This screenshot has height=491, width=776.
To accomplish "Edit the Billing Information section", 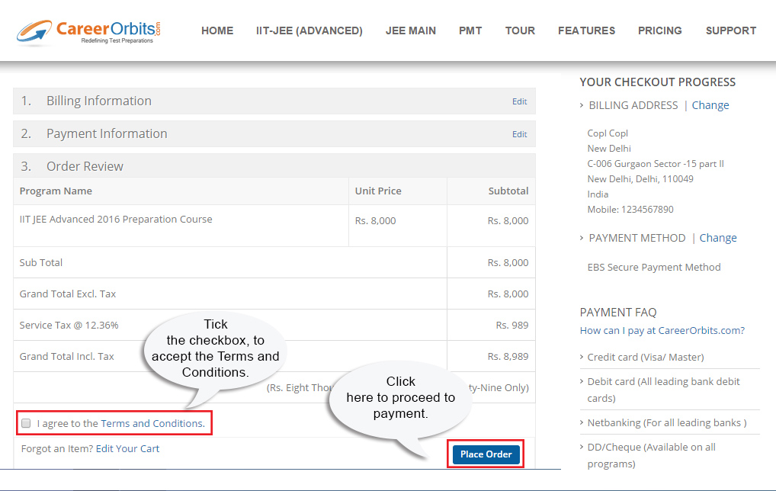I will click(519, 101).
